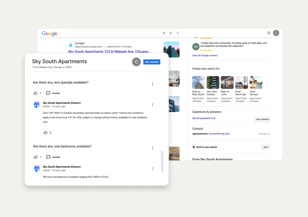Click the search magnifier icon
This screenshot has height=217, width=308.
click(178, 33)
